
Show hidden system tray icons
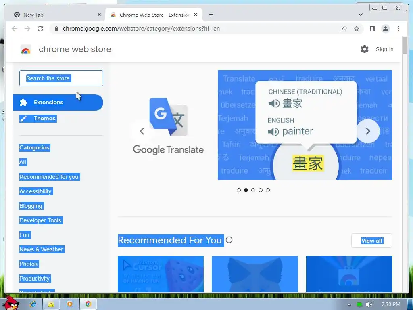tap(349, 304)
